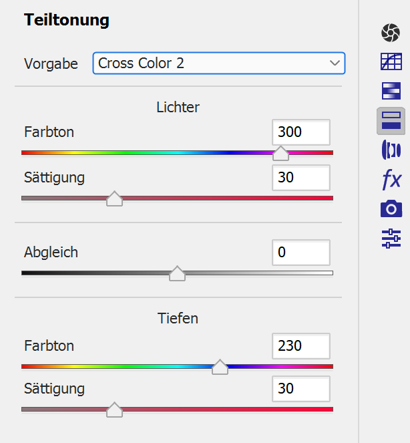Click the Abgleich balance slider handle
Image resolution: width=410 pixels, height=443 pixels.
[177, 273]
